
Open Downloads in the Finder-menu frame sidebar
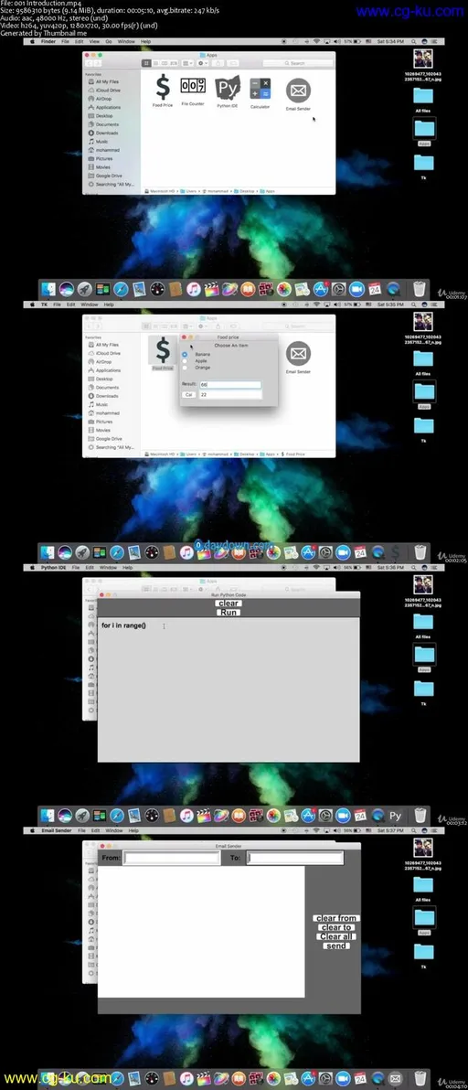point(106,133)
